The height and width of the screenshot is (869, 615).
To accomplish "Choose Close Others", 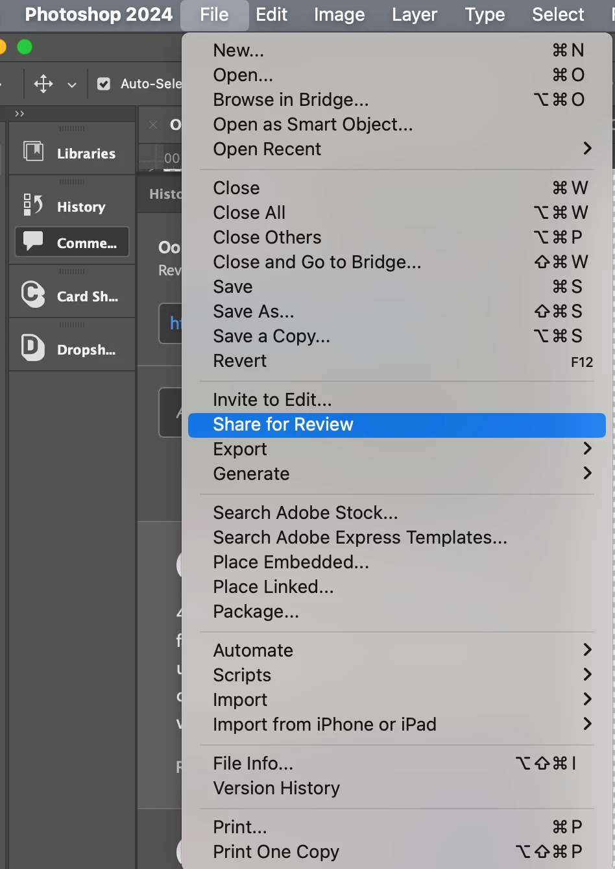I will (396, 237).
